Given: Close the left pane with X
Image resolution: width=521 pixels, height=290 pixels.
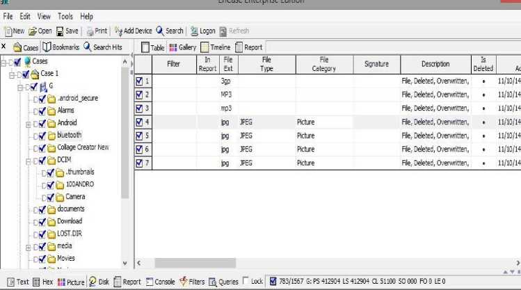Looking at the screenshot, I should click(x=3, y=46).
